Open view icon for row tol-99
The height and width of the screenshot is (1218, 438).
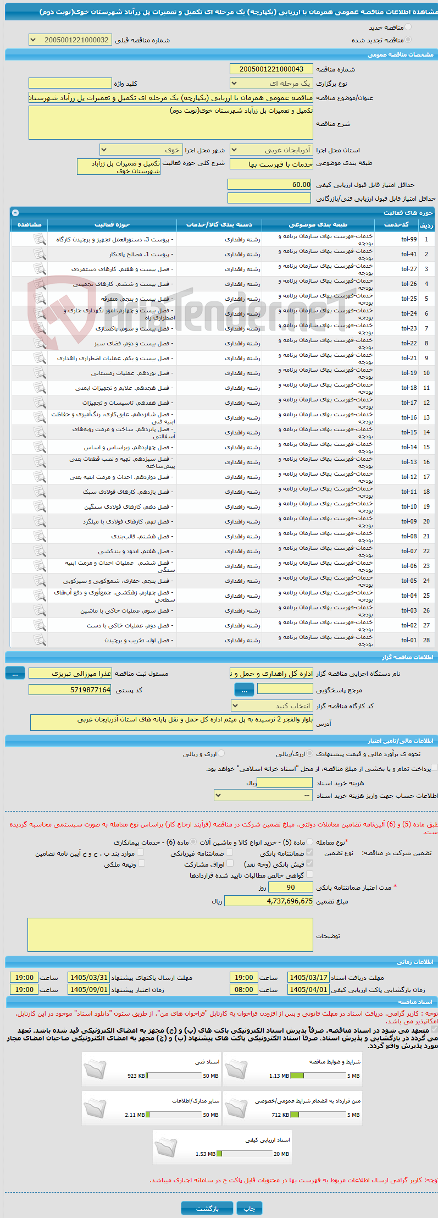click(40, 239)
